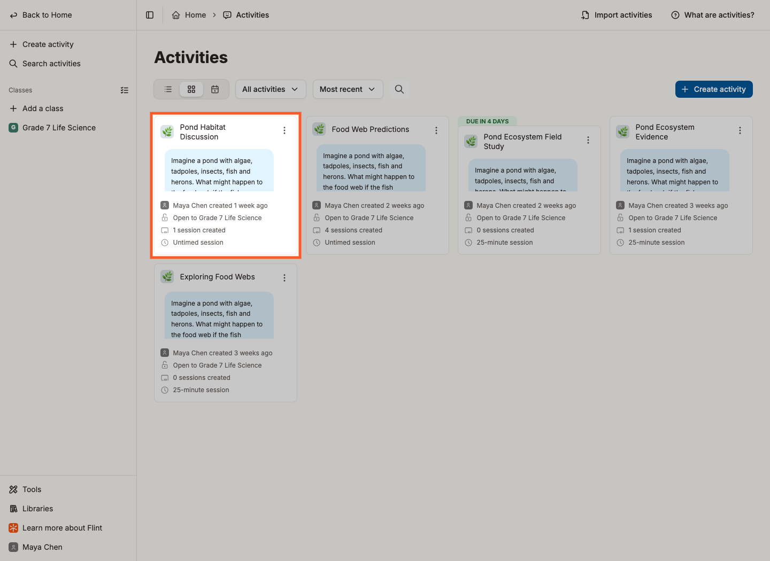This screenshot has width=770, height=561.
Task: Switch to list view
Action: pos(168,89)
